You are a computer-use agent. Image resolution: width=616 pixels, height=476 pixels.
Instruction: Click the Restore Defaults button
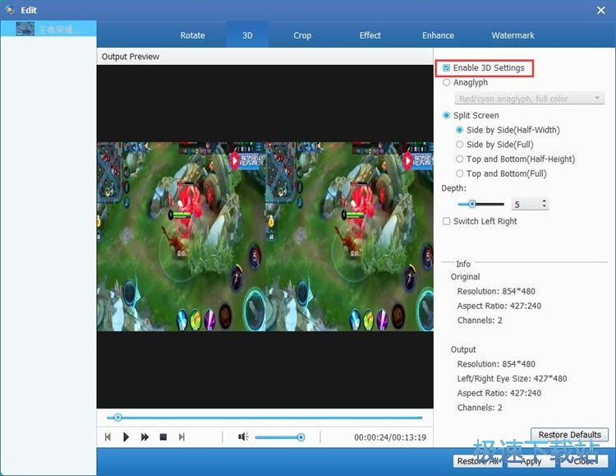pos(569,435)
